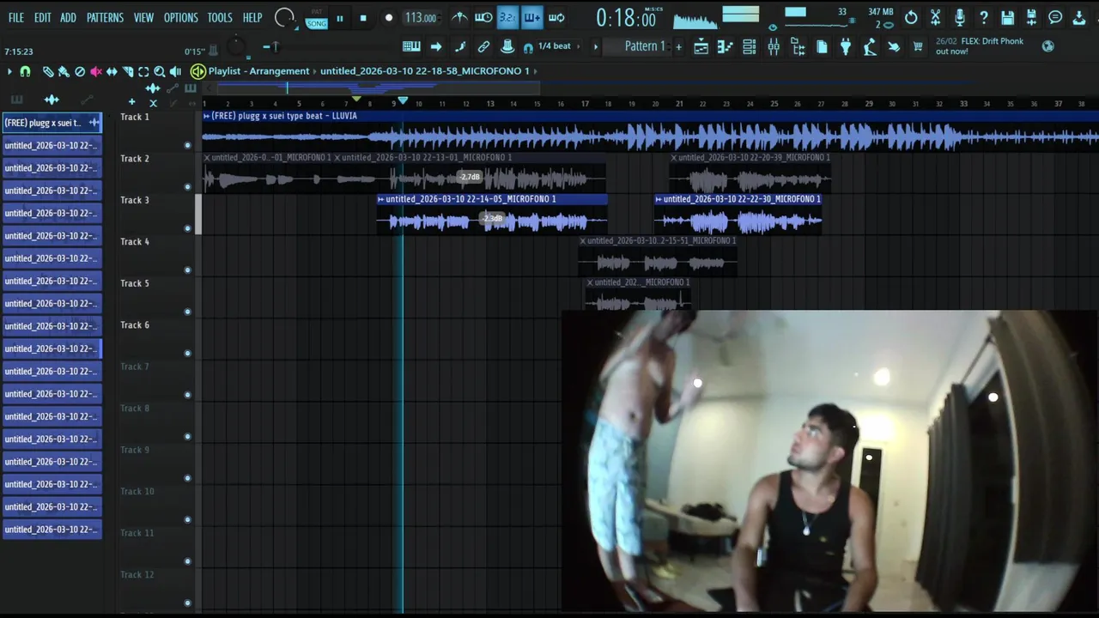Toggle loop recording

556,17
